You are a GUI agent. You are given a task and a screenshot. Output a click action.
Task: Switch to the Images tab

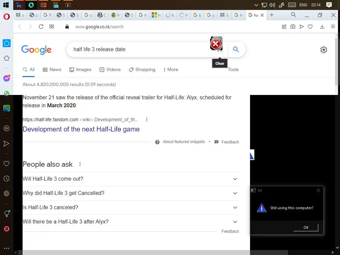pyautogui.click(x=80, y=70)
